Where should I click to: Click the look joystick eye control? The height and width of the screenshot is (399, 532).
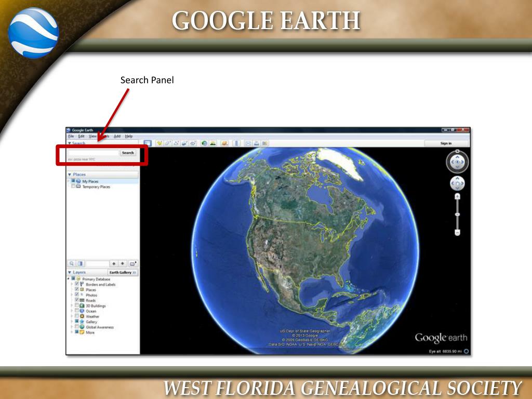[x=457, y=162]
